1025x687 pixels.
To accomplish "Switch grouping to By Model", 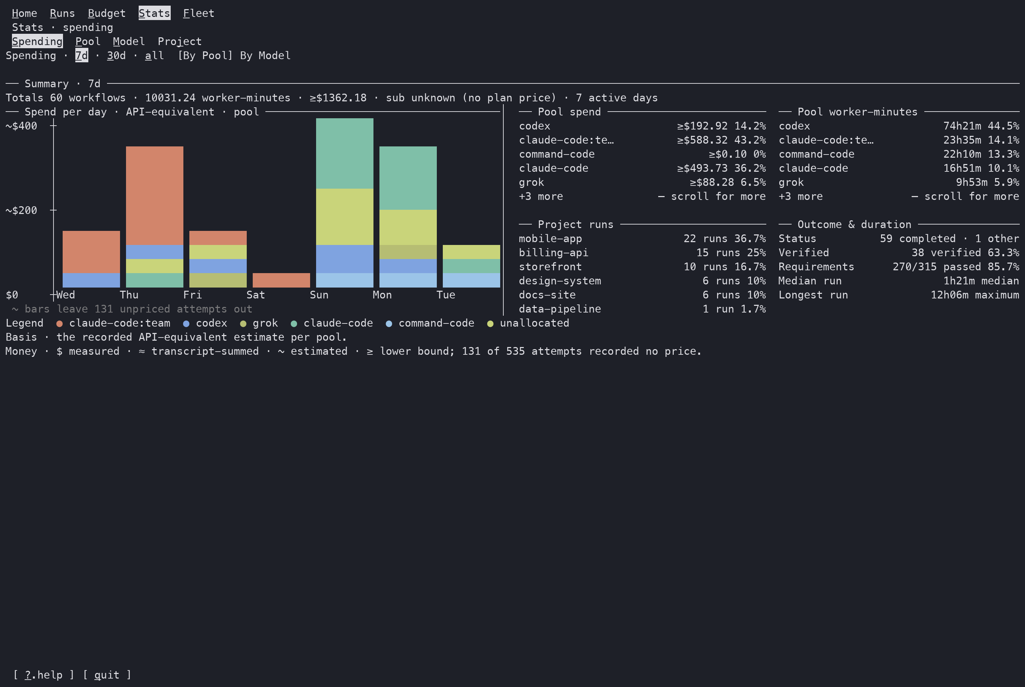I will pyautogui.click(x=265, y=56).
